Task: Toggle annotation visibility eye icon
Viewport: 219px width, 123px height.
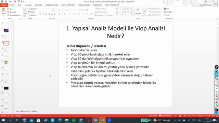Action: [x=217, y=71]
